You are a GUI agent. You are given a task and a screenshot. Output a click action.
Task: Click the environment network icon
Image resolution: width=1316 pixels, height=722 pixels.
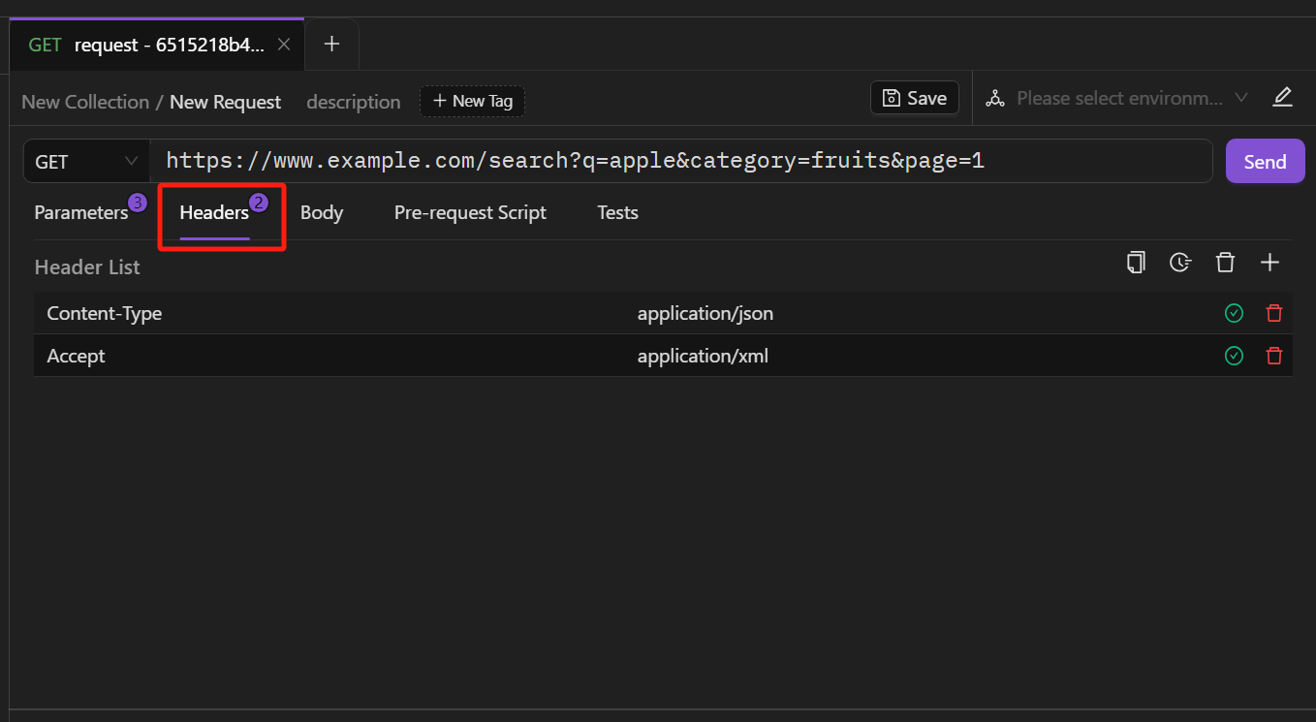coord(995,98)
